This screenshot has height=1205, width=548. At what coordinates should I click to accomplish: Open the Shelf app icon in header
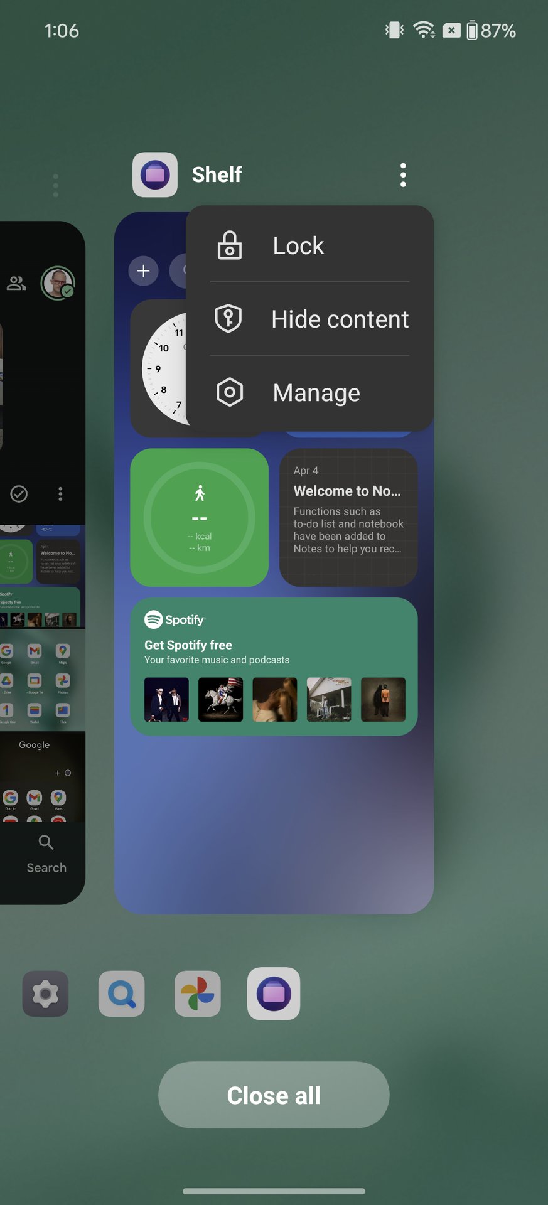point(155,174)
